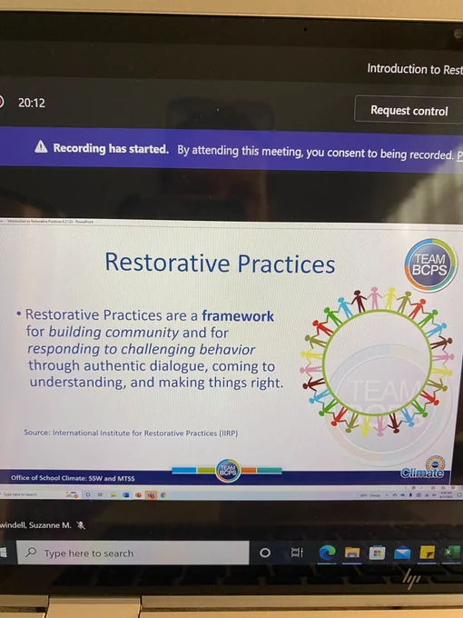Click the recording indicator next to 20:12
Image resolution: width=463 pixels, height=618 pixels.
tap(1, 101)
